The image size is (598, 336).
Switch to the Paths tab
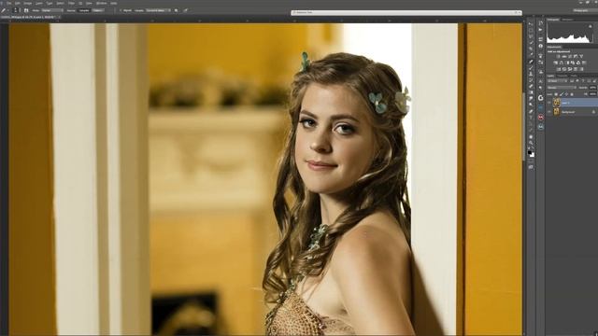click(x=574, y=76)
